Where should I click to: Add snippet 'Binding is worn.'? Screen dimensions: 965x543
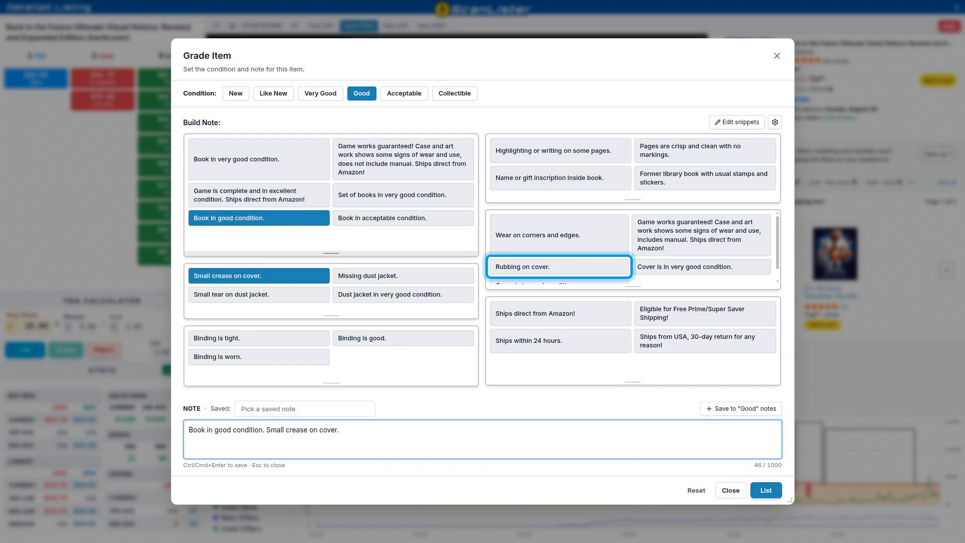click(259, 357)
